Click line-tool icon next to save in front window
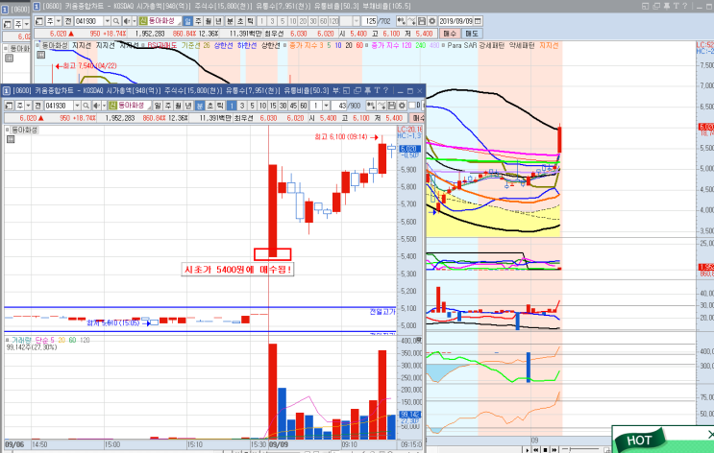 [382, 106]
